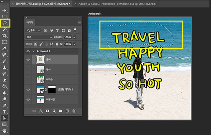This screenshot has height=135, width=211.
Task: Switch to the 앨범커버디자인.psd document tab
Action: coord(43,4)
